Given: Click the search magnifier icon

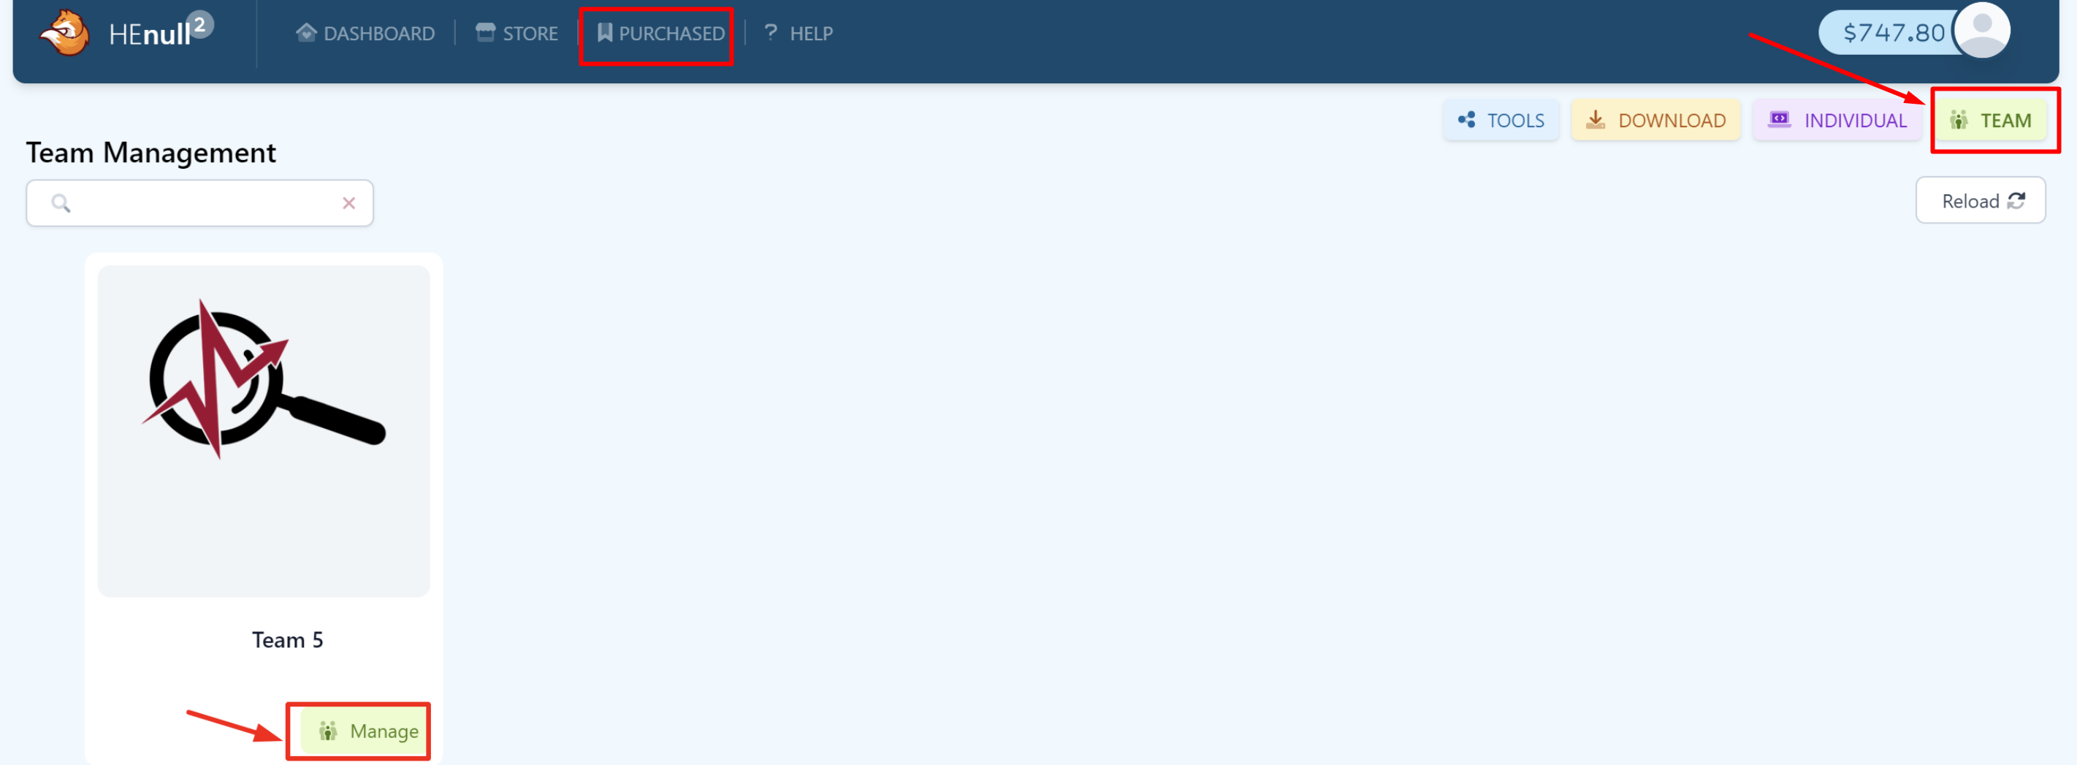Looking at the screenshot, I should (x=61, y=203).
